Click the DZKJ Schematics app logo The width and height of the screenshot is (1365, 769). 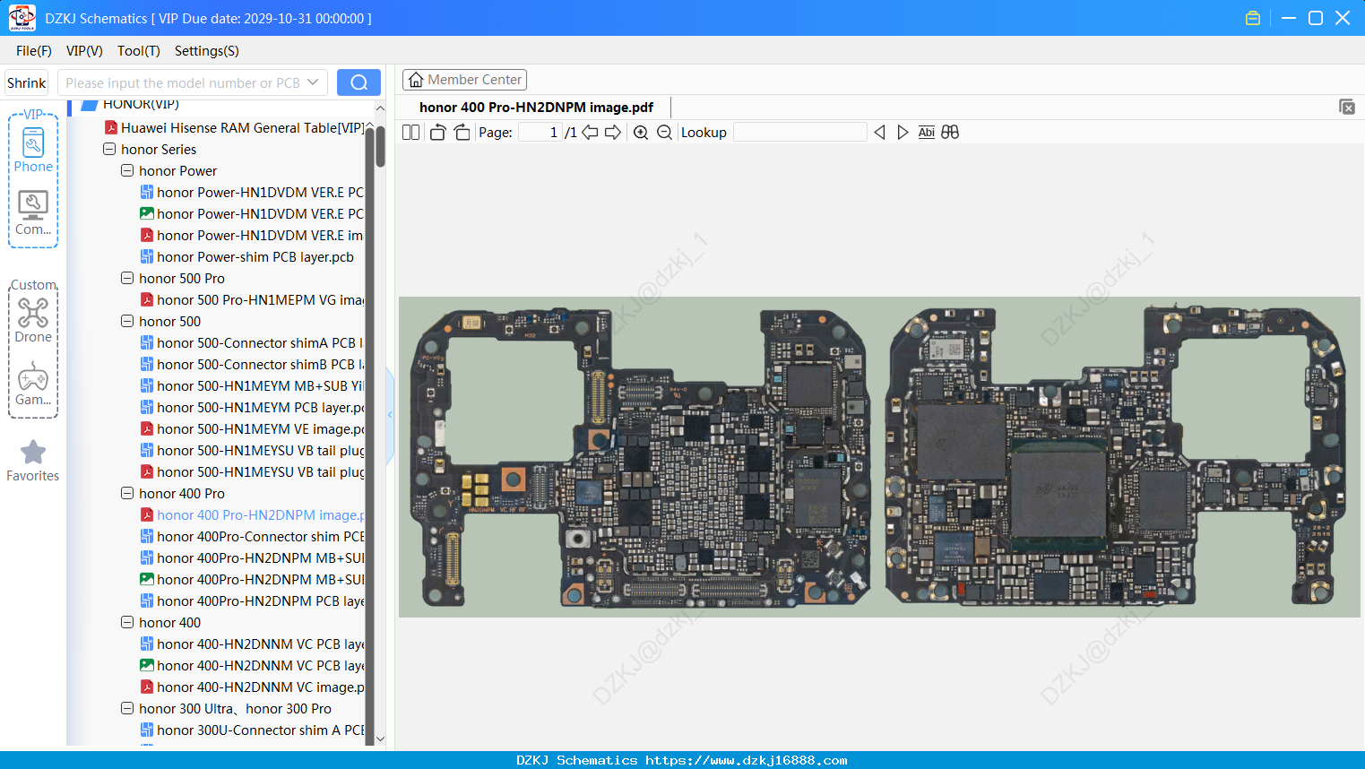click(x=22, y=18)
